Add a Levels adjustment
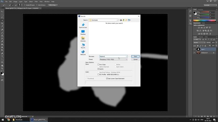Screen dimensions: 218x122 click(201, 28)
